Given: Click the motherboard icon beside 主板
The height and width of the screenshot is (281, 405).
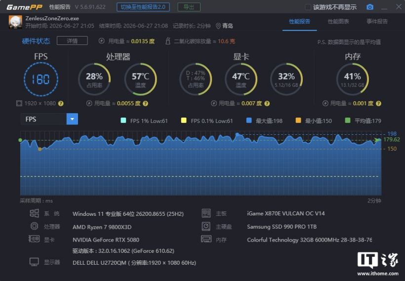Looking at the screenshot, I should [x=206, y=213].
